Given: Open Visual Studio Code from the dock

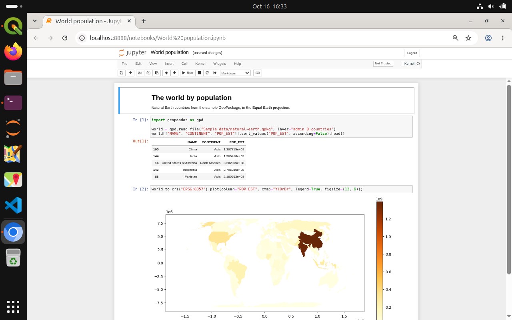Looking at the screenshot, I should (13, 206).
